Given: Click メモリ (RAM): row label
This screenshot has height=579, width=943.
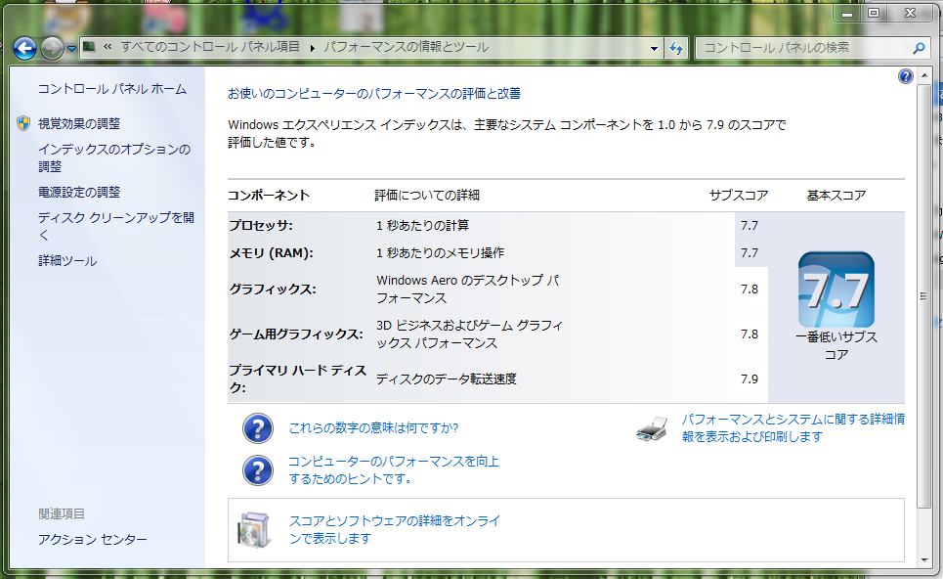Looking at the screenshot, I should [272, 252].
